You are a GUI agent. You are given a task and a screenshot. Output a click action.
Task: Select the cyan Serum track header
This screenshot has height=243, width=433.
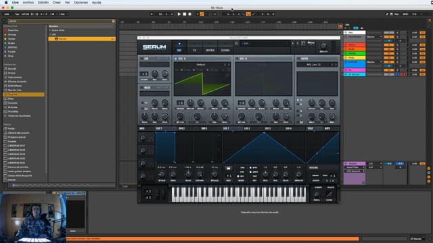point(355,74)
